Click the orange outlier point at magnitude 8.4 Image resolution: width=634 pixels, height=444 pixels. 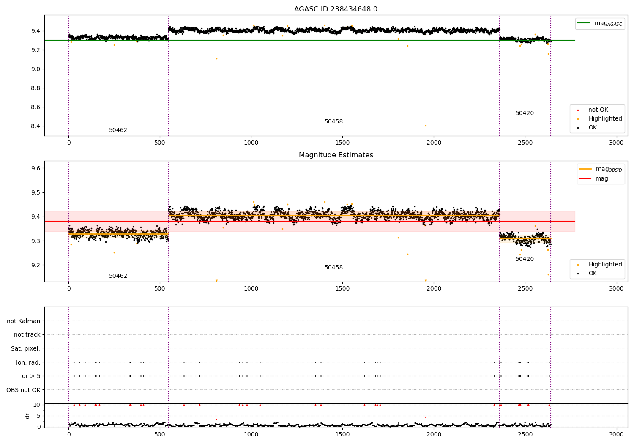tap(426, 126)
